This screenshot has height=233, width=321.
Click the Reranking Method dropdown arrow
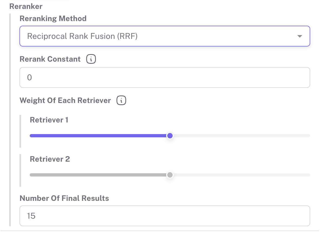point(299,36)
